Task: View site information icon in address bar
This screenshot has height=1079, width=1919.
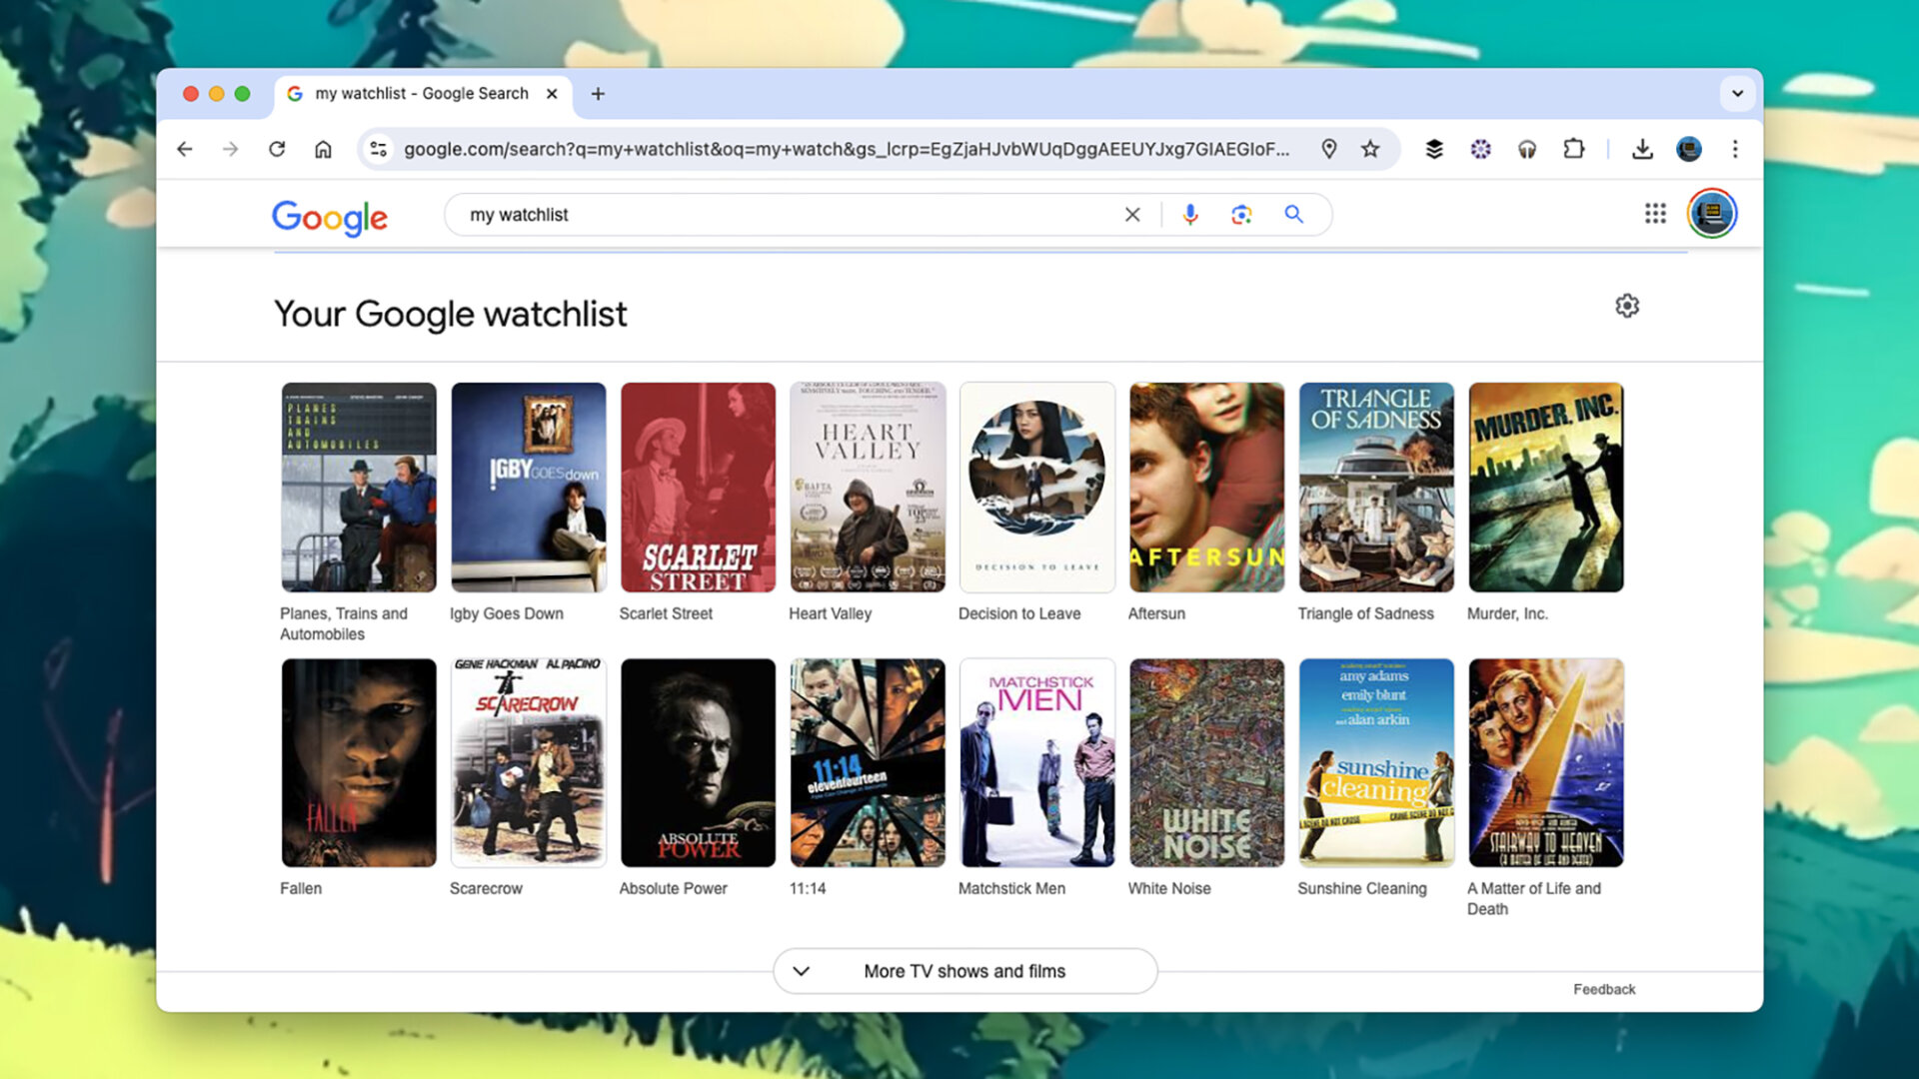Action: click(x=378, y=148)
